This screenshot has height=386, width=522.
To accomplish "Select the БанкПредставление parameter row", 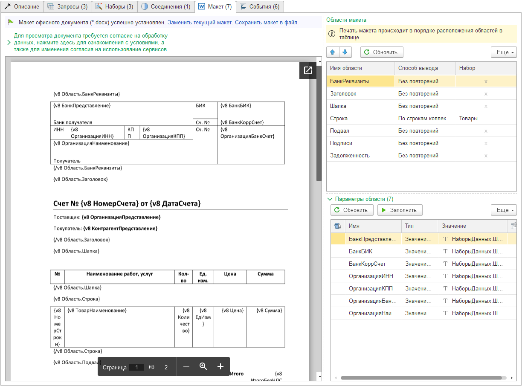I will pos(423,239).
